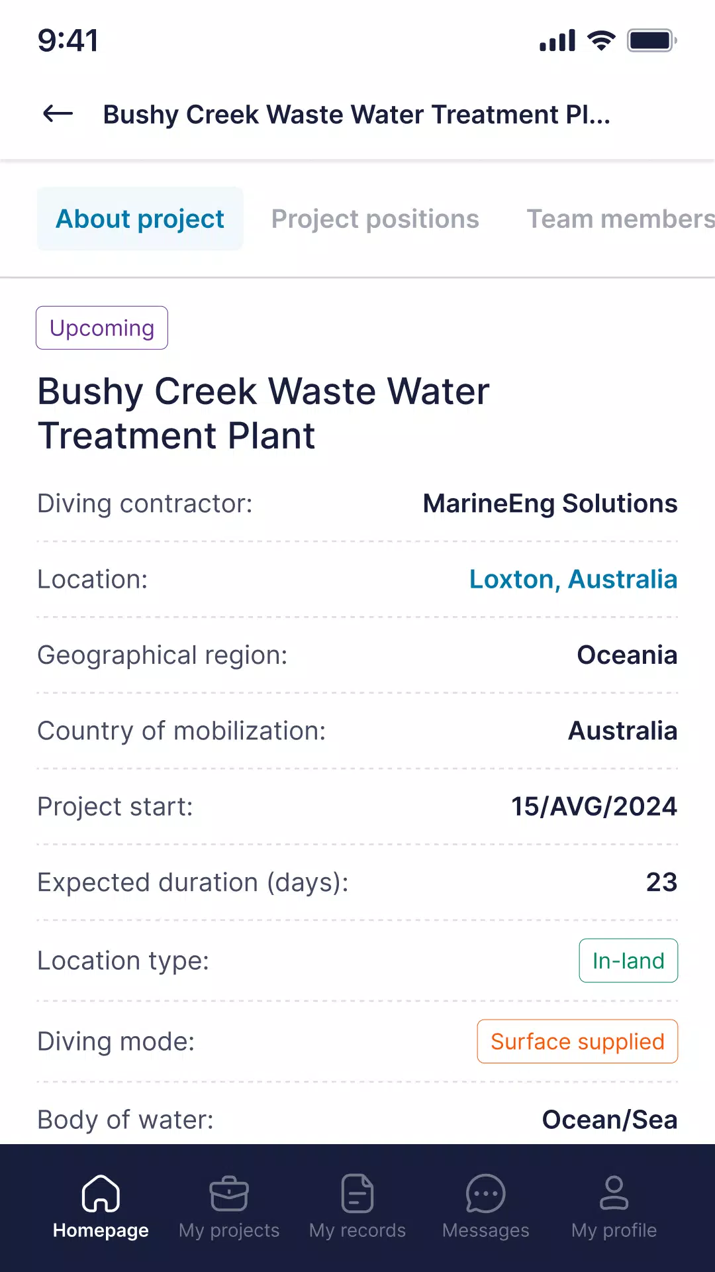
Task: Open My projects briefcase icon
Action: coord(229,1193)
